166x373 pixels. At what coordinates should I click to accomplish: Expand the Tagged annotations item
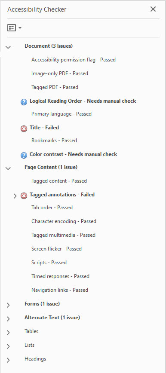click(15, 196)
